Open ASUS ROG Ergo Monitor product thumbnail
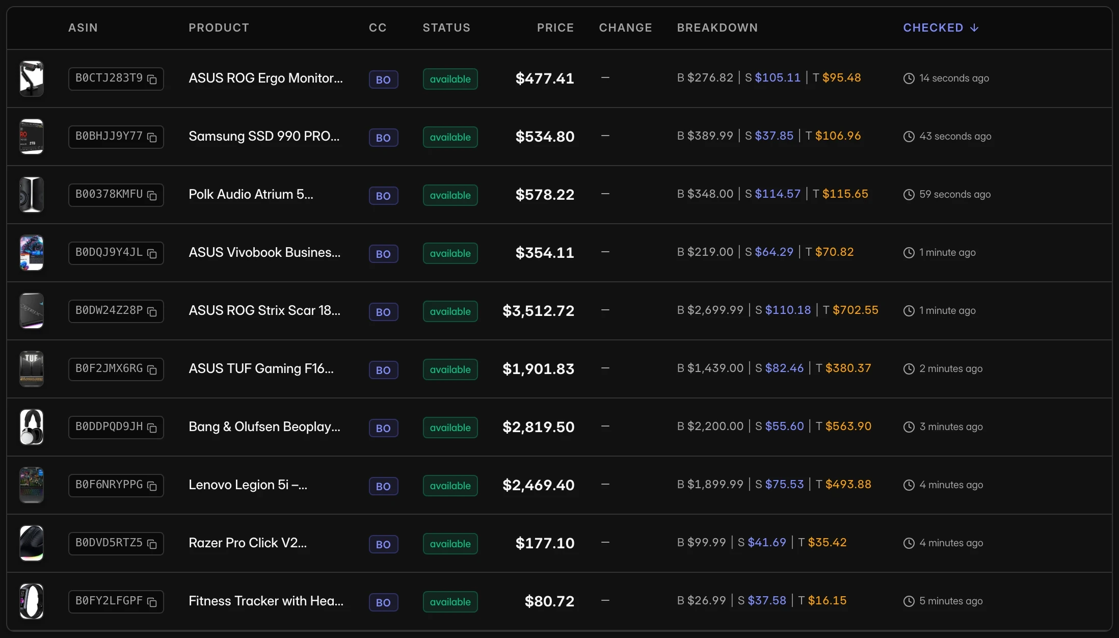Image resolution: width=1119 pixels, height=638 pixels. tap(32, 78)
